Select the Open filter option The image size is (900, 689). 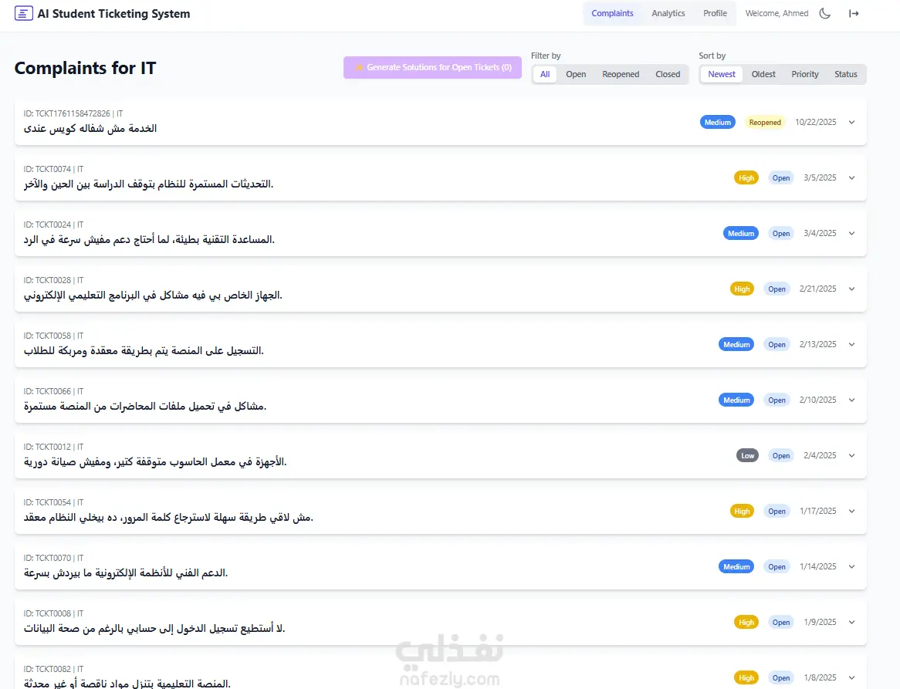click(576, 74)
